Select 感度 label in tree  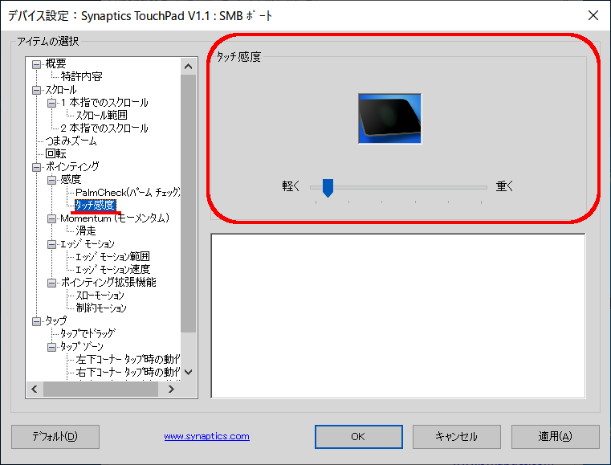[x=71, y=179]
